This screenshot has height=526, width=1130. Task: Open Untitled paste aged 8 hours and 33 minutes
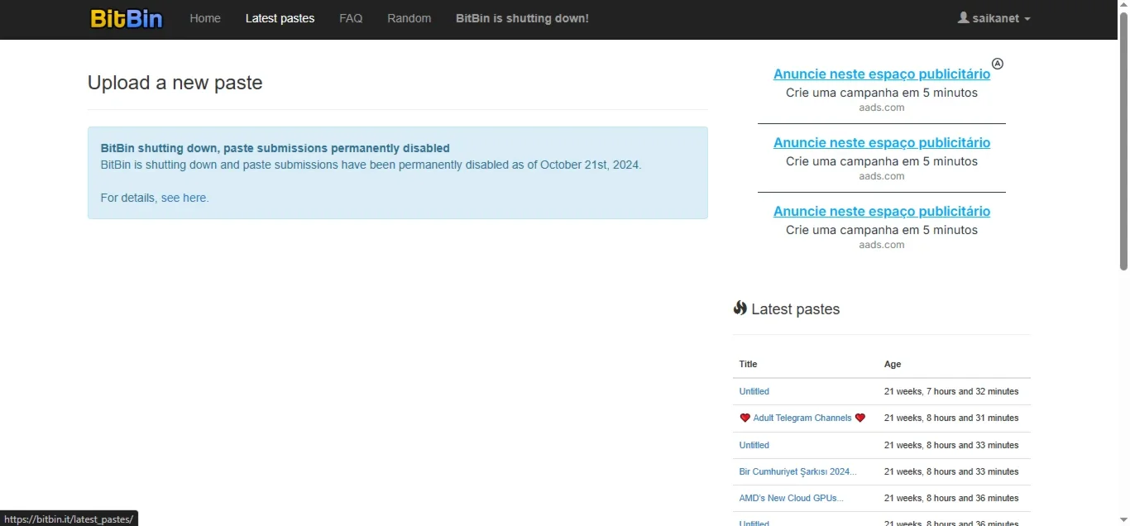coord(754,445)
